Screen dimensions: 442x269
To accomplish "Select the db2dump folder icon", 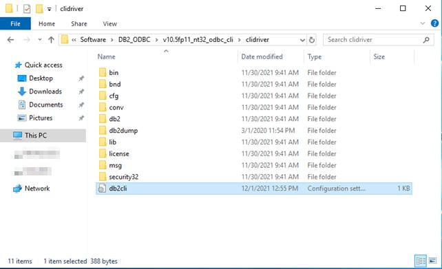I will 103,131.
